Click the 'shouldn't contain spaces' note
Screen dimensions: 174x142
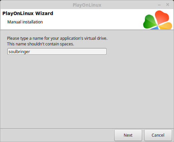pyautogui.click(x=40, y=44)
